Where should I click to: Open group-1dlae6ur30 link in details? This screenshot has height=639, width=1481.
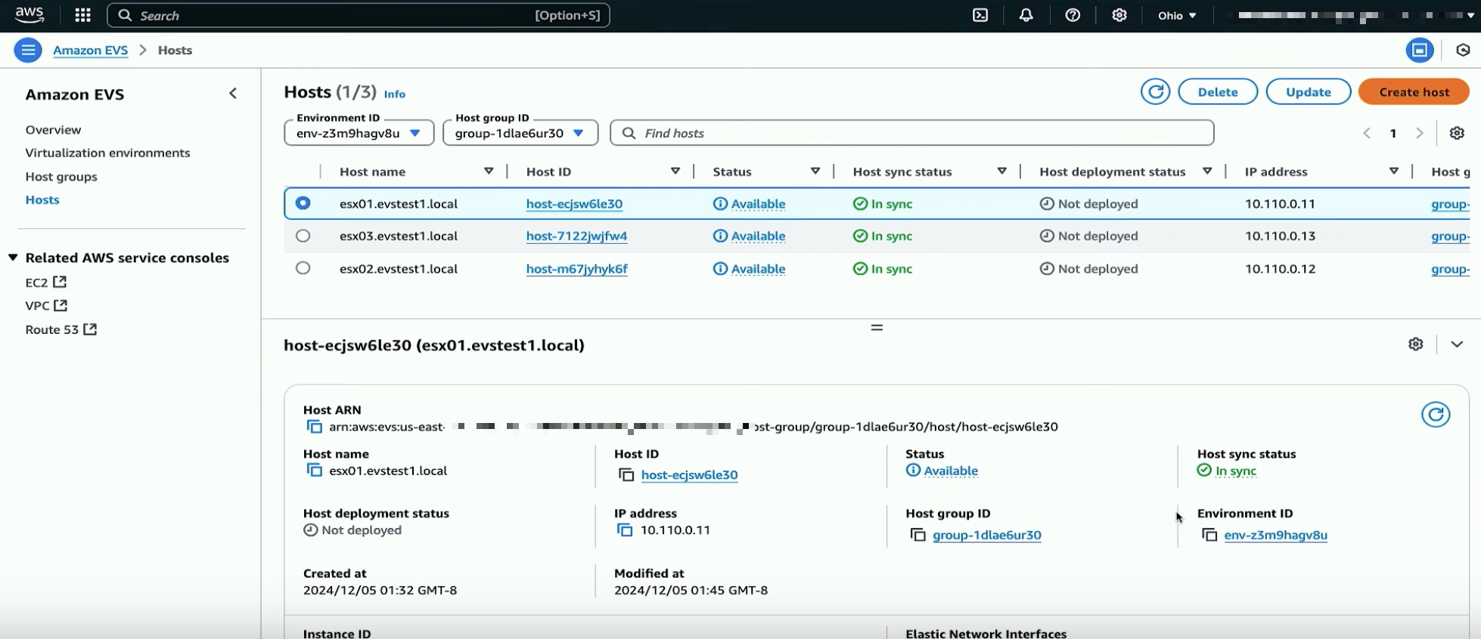pos(987,536)
